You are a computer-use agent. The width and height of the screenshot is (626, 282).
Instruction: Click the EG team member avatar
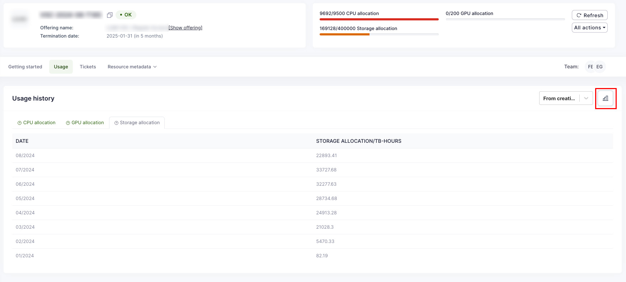[x=599, y=67]
